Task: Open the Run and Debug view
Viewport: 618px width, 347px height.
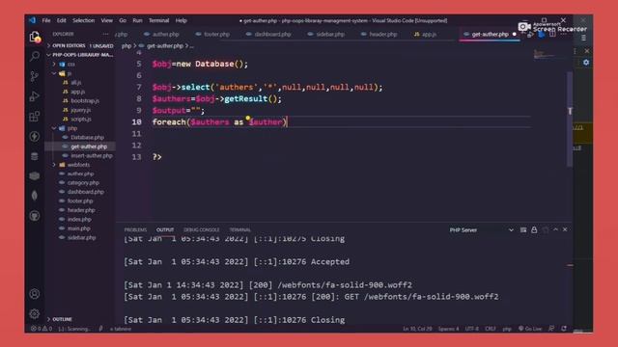Action: (x=35, y=96)
